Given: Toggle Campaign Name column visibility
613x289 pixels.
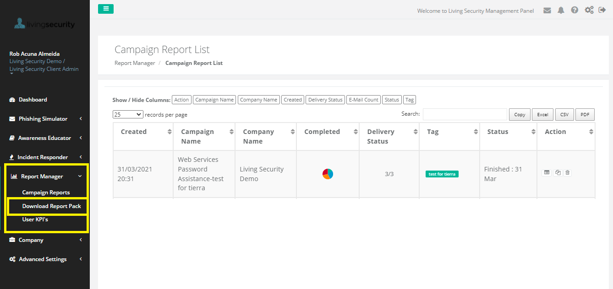Looking at the screenshot, I should coord(214,100).
